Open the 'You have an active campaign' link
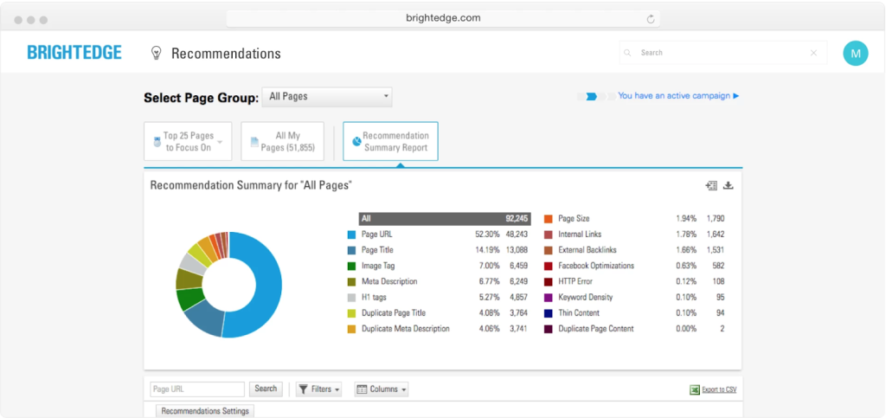This screenshot has height=418, width=886. (x=678, y=96)
